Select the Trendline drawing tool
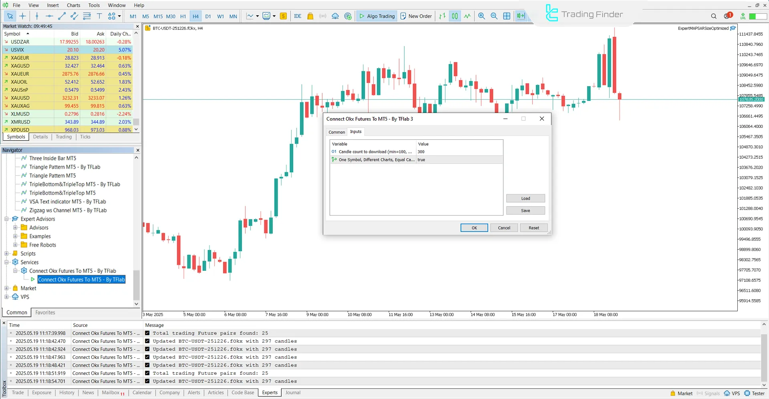 coord(61,16)
